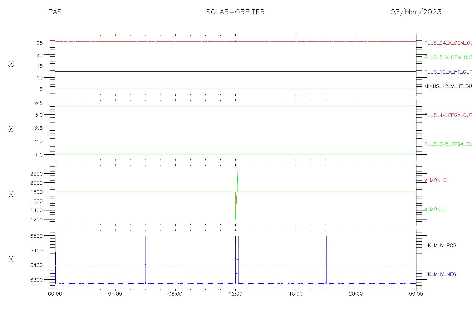Viewport: 472px width, 318px height.
Task: Select the PLUS_2V5_FPGA_OU legend label
Action: pyautogui.click(x=448, y=144)
